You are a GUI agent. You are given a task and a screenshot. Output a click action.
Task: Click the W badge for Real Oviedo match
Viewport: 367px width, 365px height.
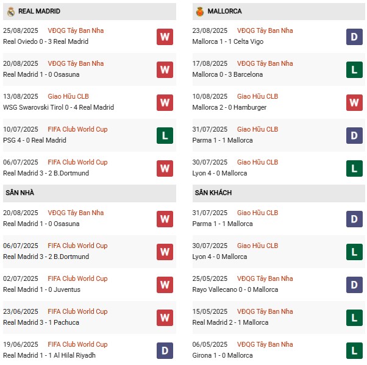[165, 37]
